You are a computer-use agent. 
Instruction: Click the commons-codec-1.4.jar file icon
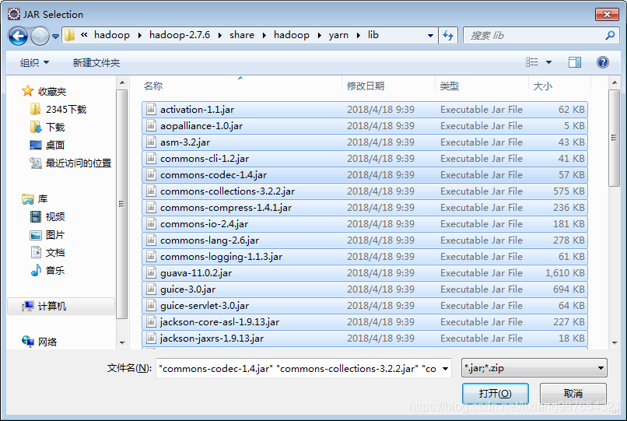coord(151,175)
